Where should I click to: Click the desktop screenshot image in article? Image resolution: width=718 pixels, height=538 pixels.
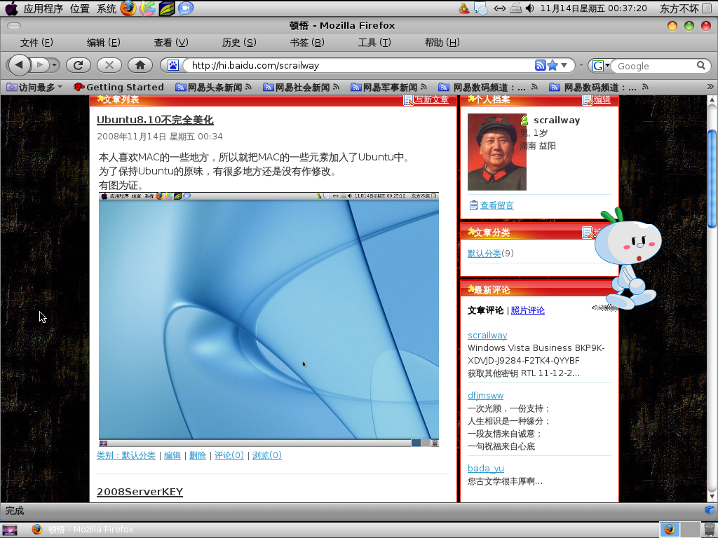(269, 319)
